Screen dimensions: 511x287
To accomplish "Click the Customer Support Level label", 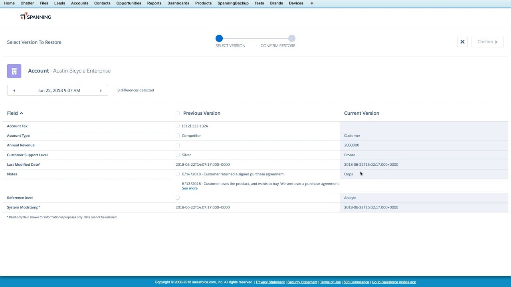I will click(27, 155).
